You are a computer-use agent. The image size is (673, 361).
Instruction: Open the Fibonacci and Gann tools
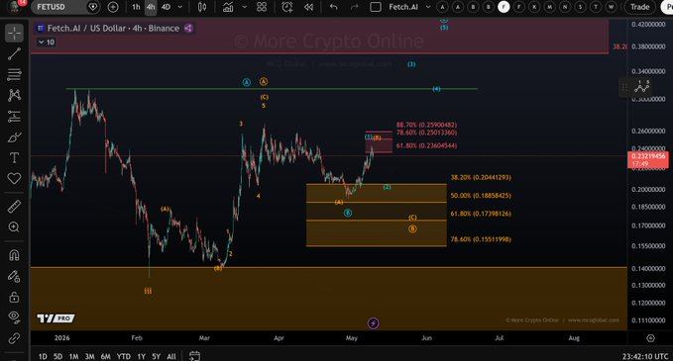pos(14,74)
